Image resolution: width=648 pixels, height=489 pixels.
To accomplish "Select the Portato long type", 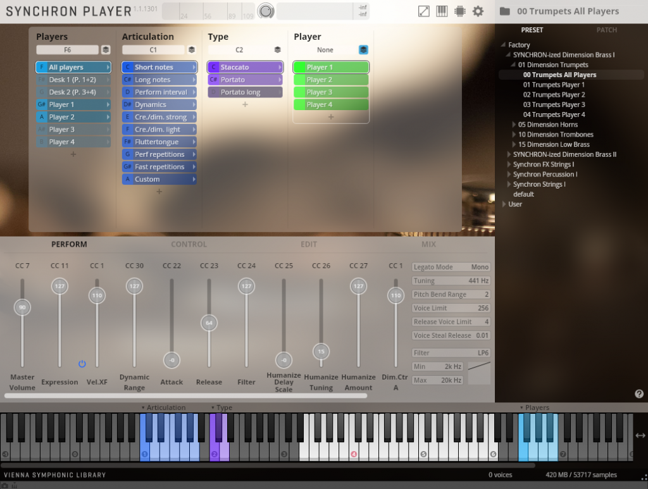I will (245, 92).
